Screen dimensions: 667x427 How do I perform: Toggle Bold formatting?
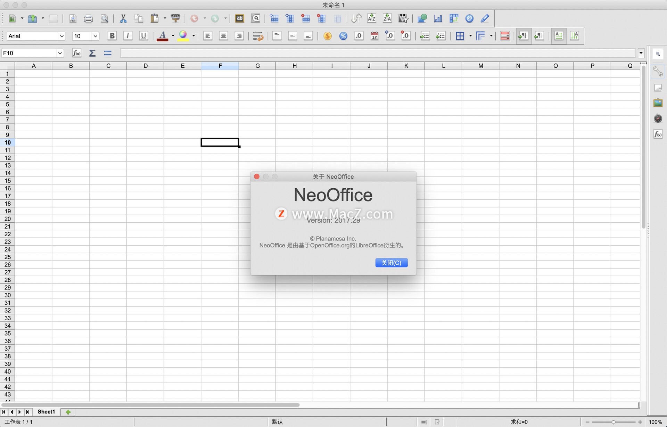[x=112, y=36]
